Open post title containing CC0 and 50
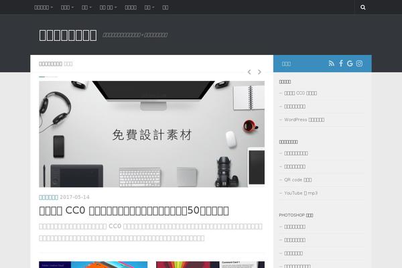Viewport: 402px width, 268px height. click(x=134, y=210)
